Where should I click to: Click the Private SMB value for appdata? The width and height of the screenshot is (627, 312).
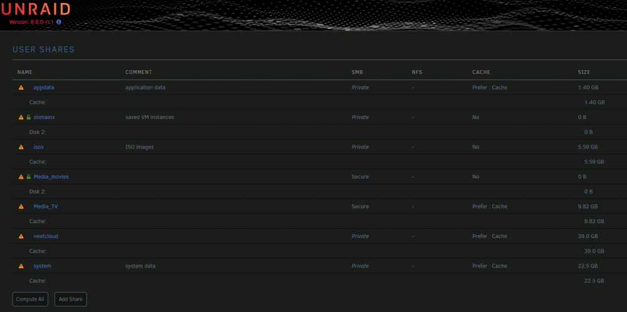360,88
